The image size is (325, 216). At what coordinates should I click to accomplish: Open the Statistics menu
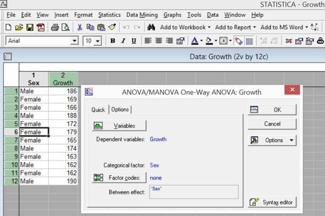pos(109,15)
